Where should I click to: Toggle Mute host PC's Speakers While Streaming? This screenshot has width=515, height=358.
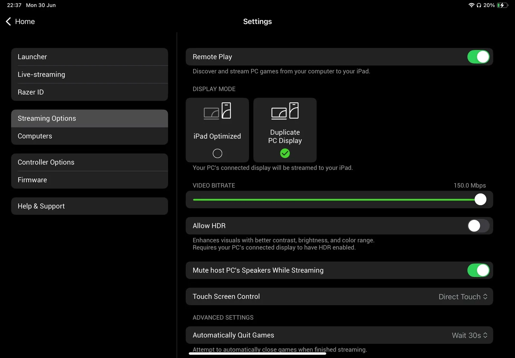point(478,270)
